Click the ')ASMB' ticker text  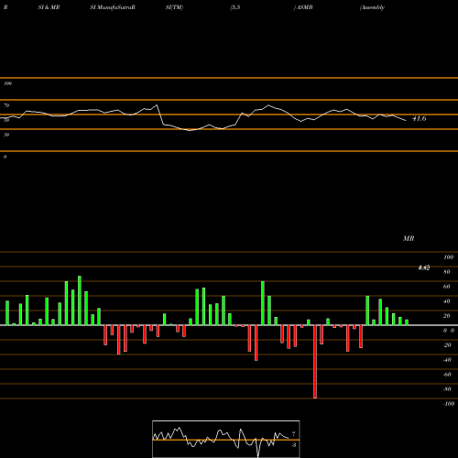point(303,7)
